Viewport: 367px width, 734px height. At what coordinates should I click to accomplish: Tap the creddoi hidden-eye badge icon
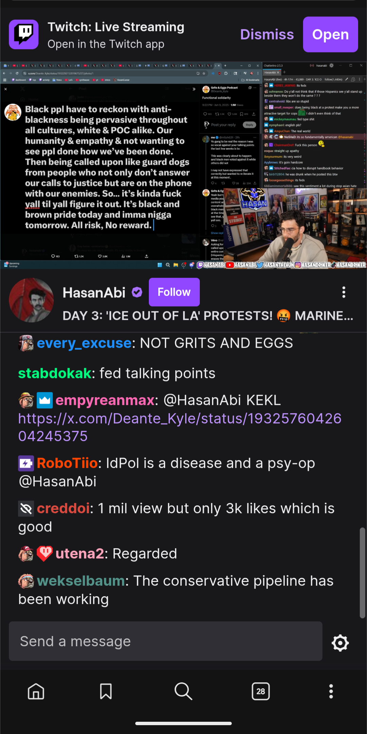coord(26,508)
